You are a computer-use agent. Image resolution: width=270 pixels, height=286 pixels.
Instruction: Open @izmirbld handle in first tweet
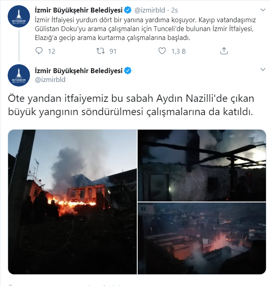pos(150,10)
